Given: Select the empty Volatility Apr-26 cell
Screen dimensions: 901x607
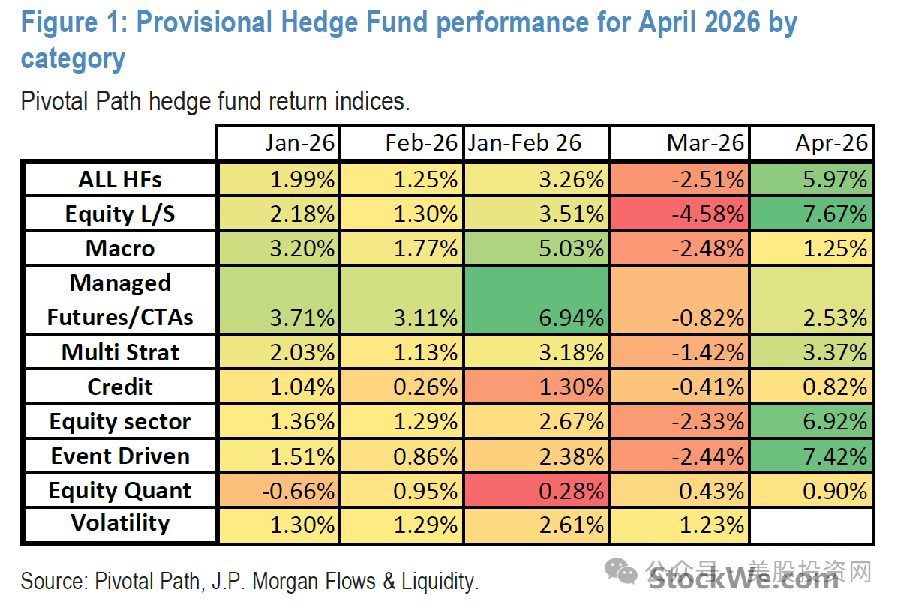Looking at the screenshot, I should (x=812, y=524).
